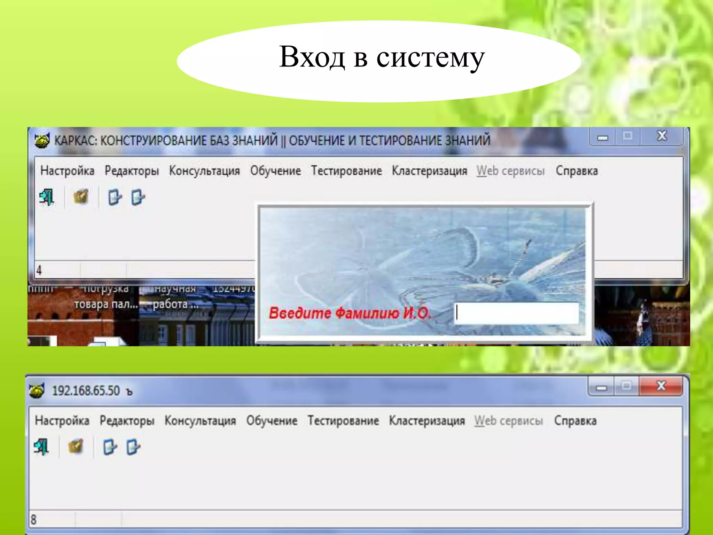Close the КАРКАС window

click(x=662, y=136)
